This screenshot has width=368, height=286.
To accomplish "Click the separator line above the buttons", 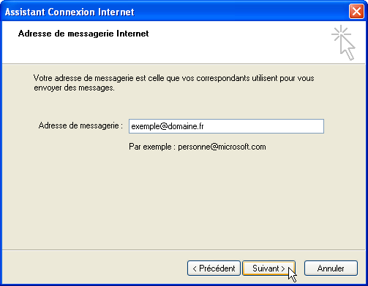I will [184, 250].
